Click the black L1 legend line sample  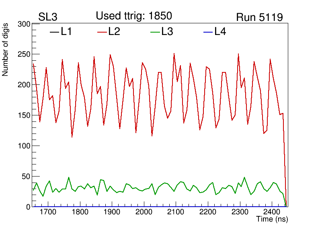[54, 32]
